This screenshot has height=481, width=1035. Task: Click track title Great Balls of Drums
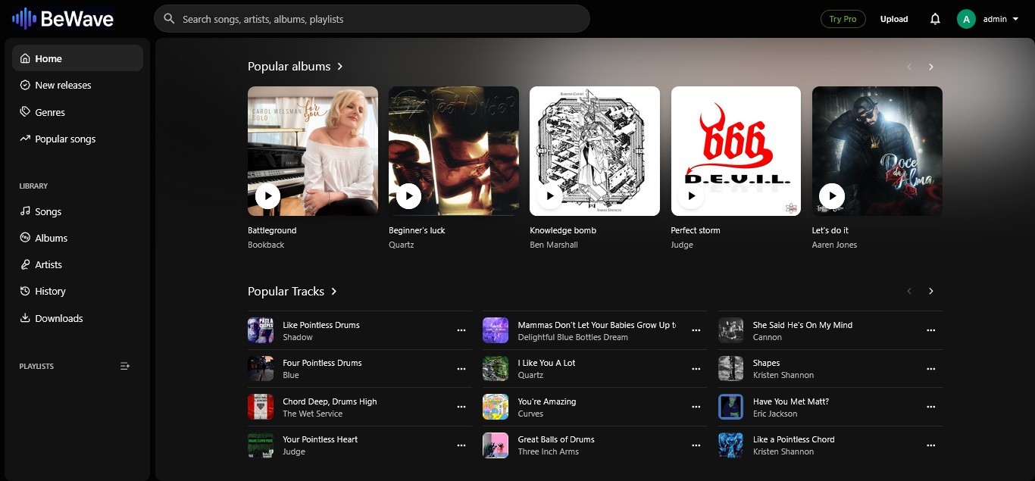[556, 439]
